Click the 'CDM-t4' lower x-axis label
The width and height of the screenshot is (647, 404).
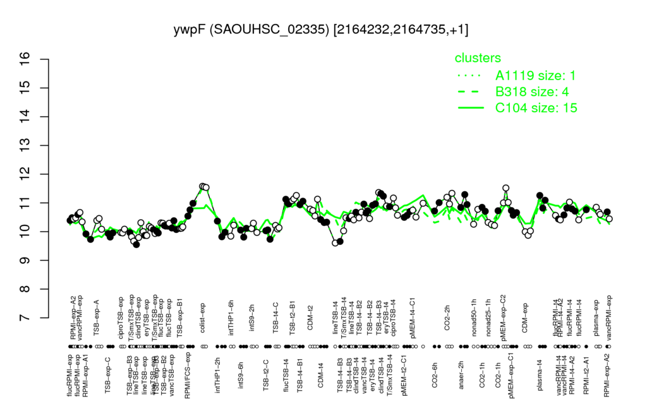(x=320, y=375)
